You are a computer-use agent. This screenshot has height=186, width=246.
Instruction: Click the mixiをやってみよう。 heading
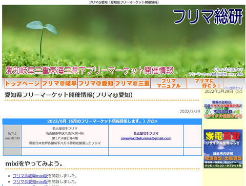point(34,163)
